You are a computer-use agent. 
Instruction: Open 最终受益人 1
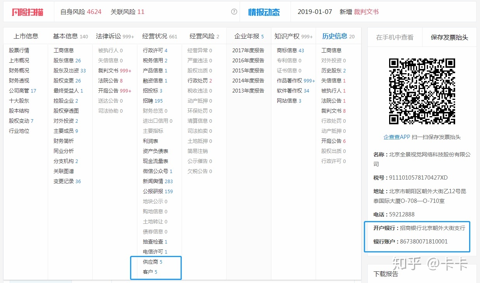(x=68, y=91)
